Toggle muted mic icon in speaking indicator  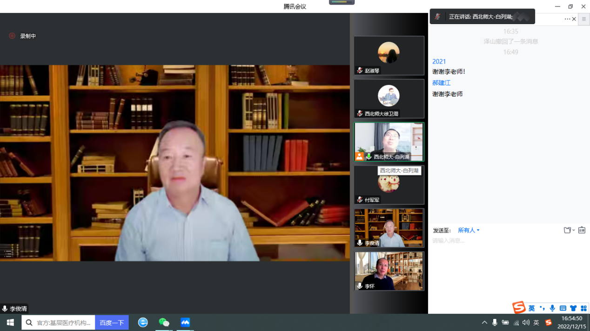pyautogui.click(x=437, y=17)
